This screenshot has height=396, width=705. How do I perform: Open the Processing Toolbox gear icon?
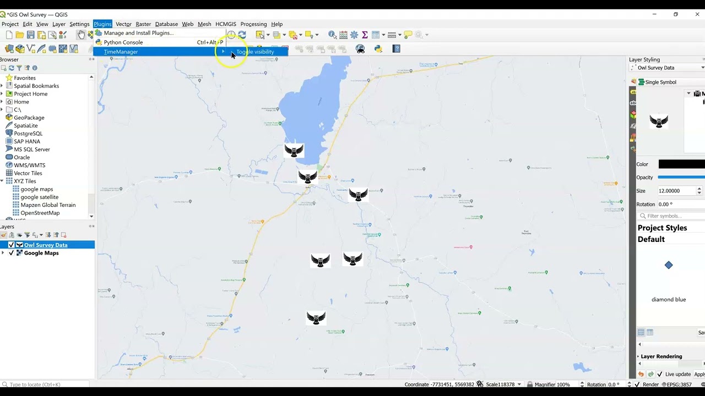[354, 35]
